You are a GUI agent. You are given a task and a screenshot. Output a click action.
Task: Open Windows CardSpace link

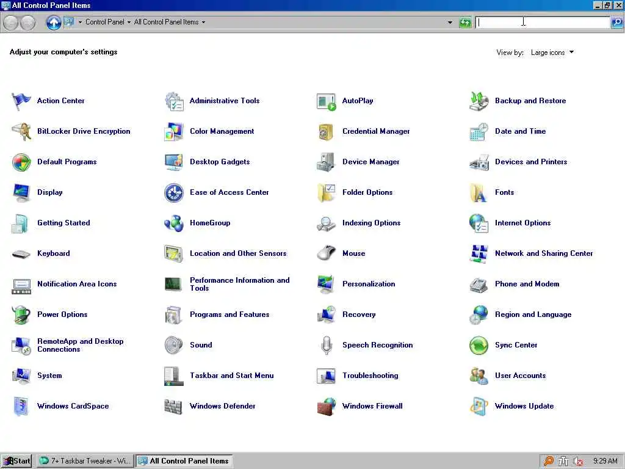73,406
